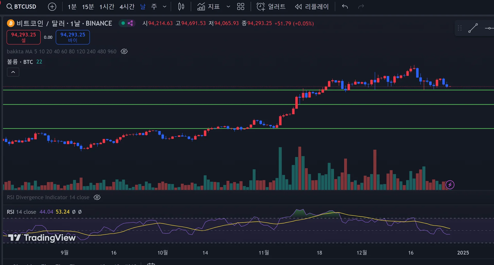Click the BINANCE exchange label
The height and width of the screenshot is (265, 494).
[99, 23]
